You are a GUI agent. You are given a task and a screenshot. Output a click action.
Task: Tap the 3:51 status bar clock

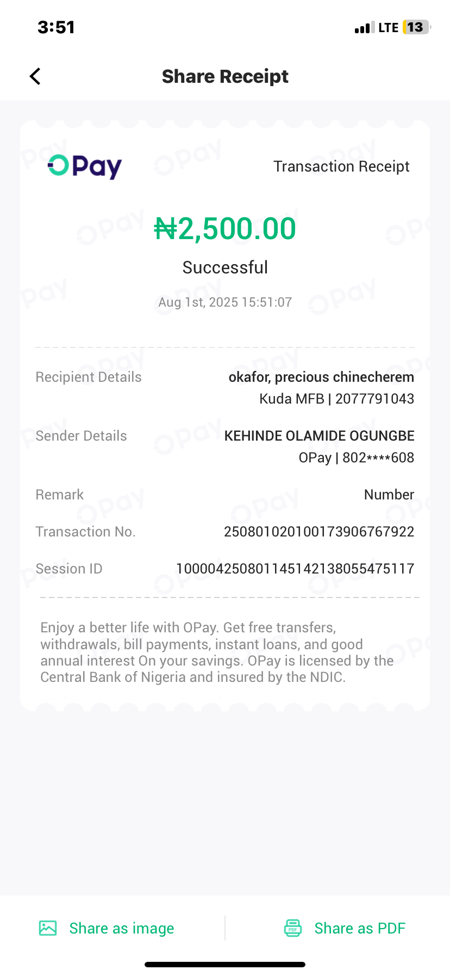tap(56, 27)
